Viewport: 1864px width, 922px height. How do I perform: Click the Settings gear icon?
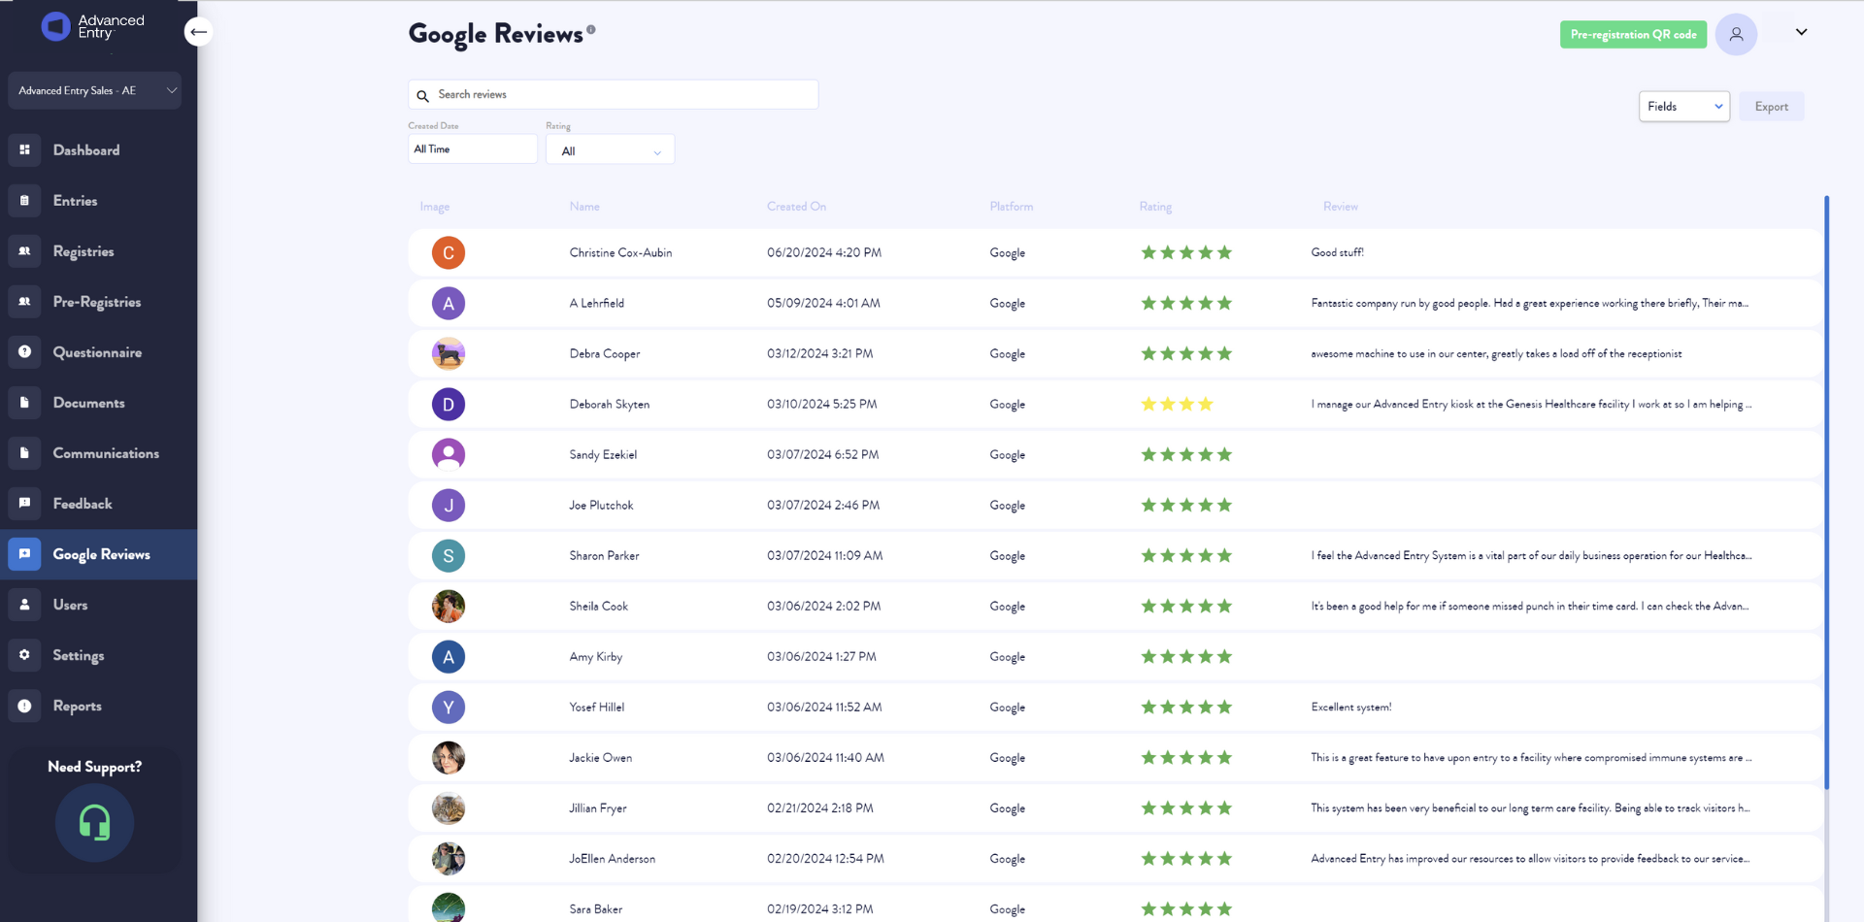tap(25, 654)
